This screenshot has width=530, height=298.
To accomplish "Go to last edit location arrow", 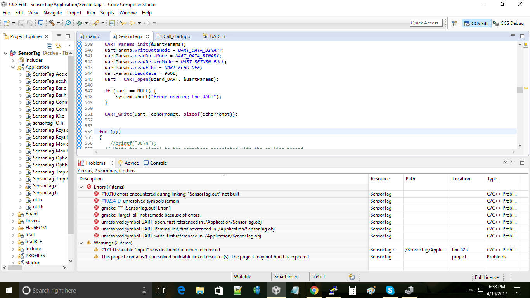I will pyautogui.click(x=123, y=23).
